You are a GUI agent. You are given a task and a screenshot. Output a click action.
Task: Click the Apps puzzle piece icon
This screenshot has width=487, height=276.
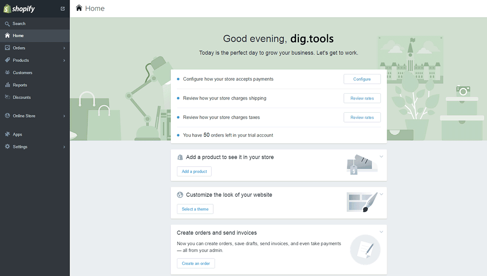pyautogui.click(x=7, y=135)
